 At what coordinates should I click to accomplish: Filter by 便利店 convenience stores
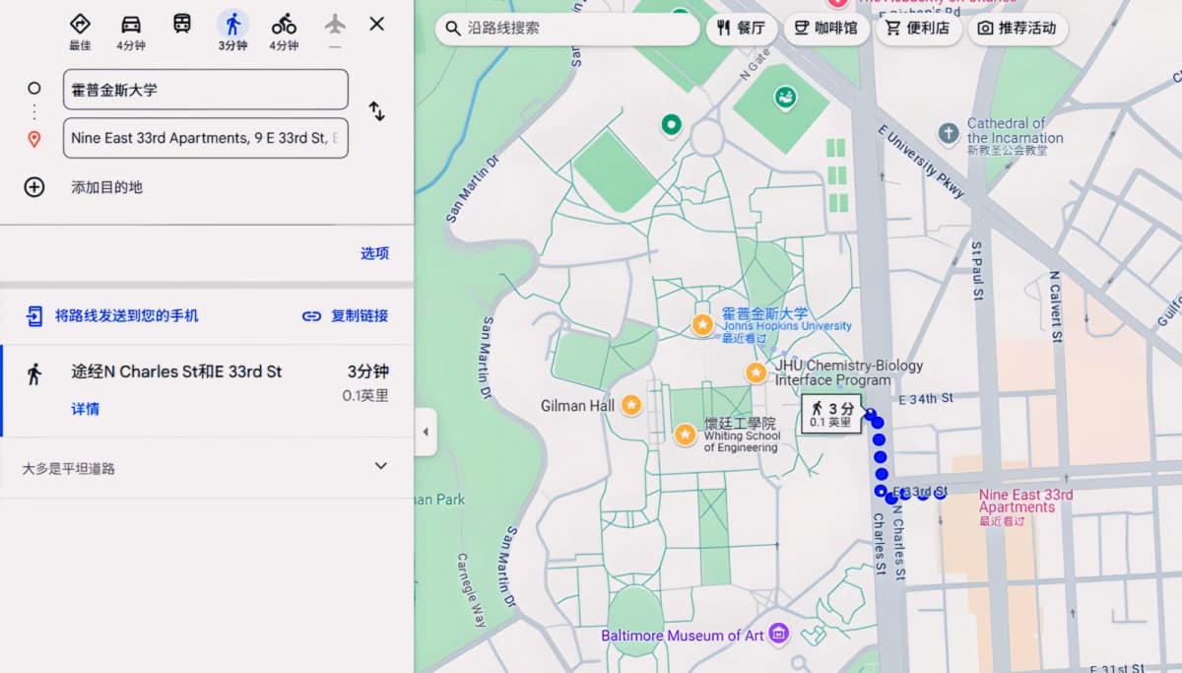pyautogui.click(x=917, y=29)
